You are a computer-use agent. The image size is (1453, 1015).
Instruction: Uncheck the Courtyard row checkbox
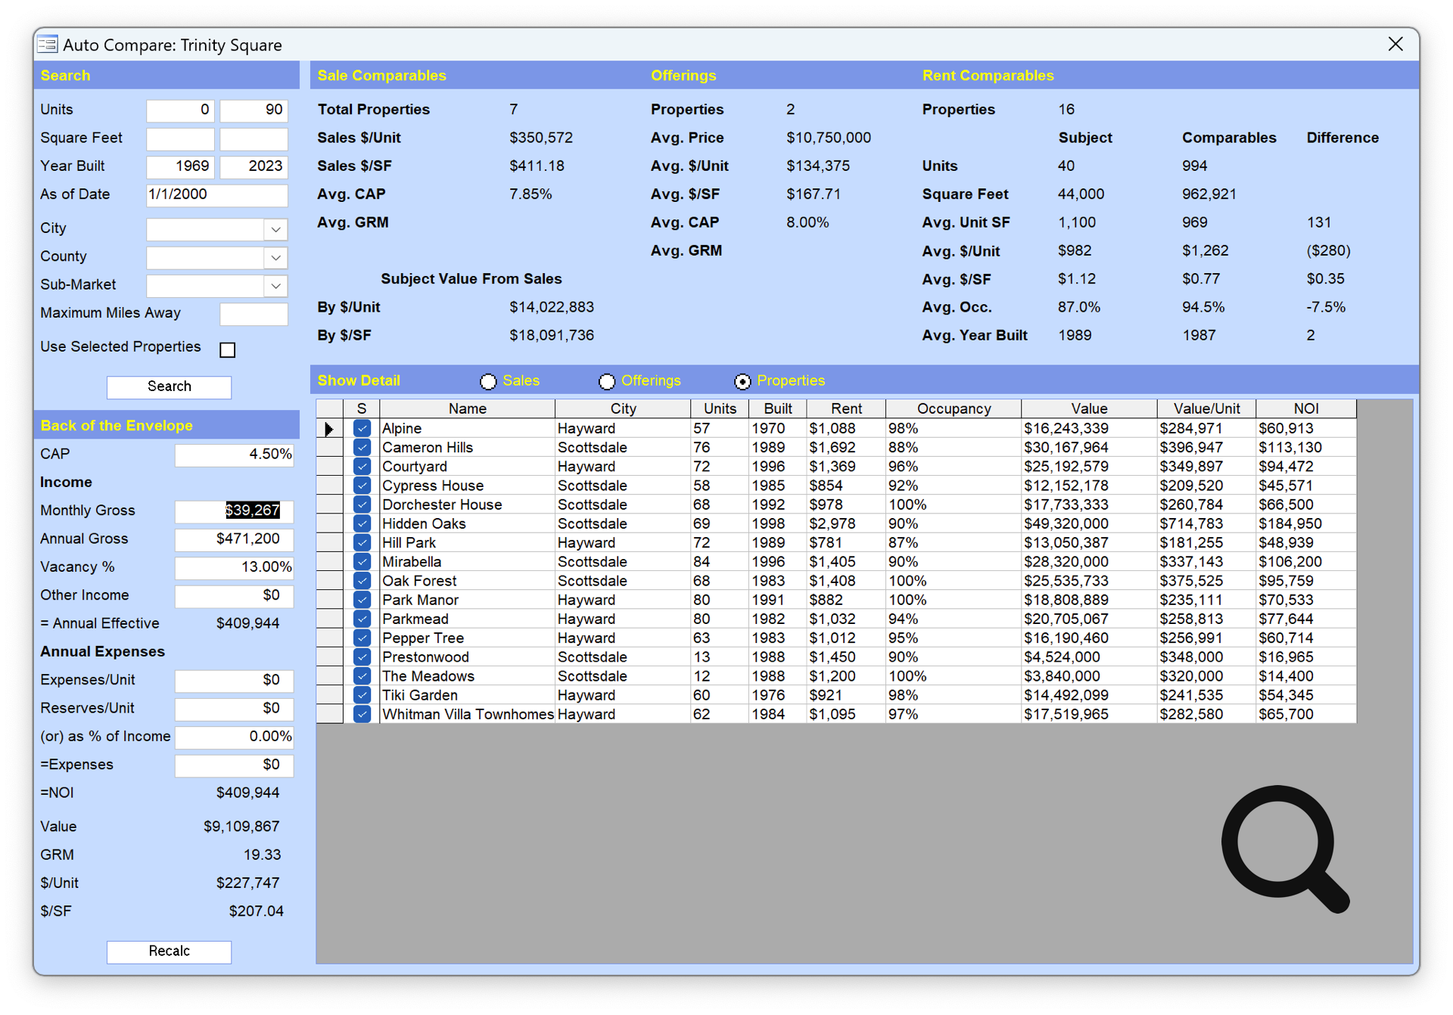(362, 467)
